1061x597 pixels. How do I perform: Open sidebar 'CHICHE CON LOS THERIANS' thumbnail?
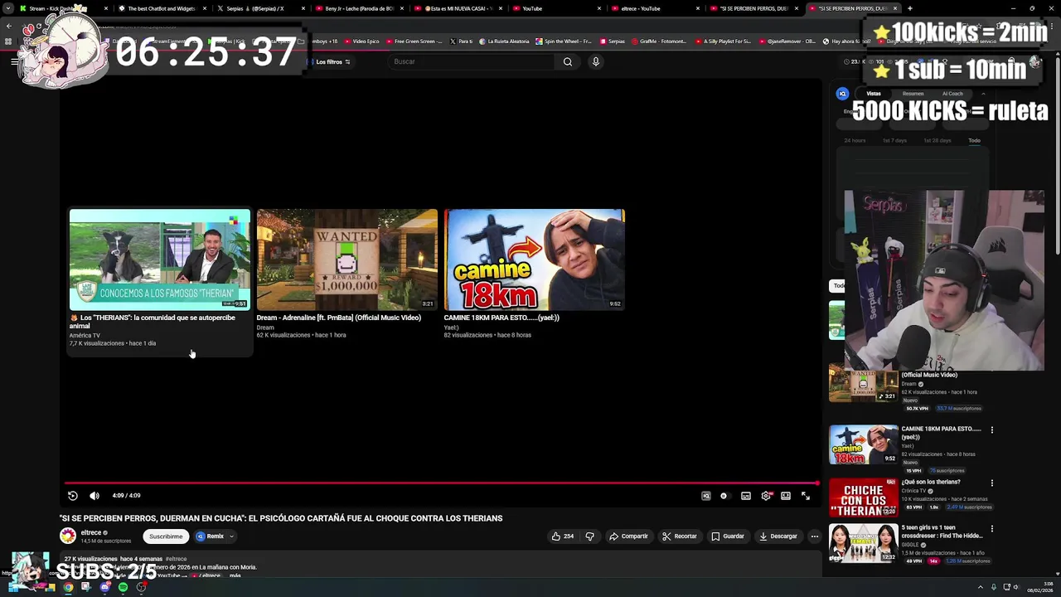click(863, 498)
